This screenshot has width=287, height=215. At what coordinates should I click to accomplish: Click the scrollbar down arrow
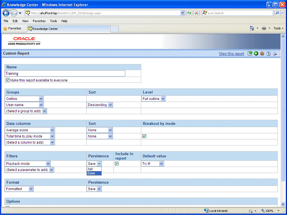pos(283,204)
